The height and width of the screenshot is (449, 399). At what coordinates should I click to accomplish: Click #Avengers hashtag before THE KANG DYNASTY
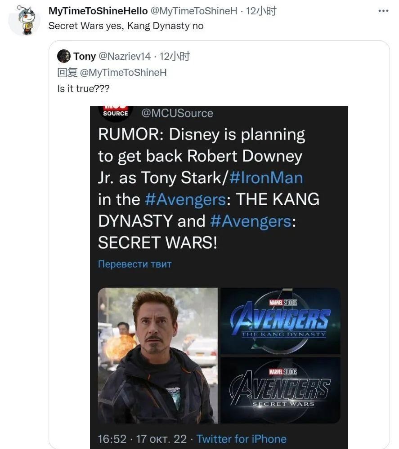point(185,199)
